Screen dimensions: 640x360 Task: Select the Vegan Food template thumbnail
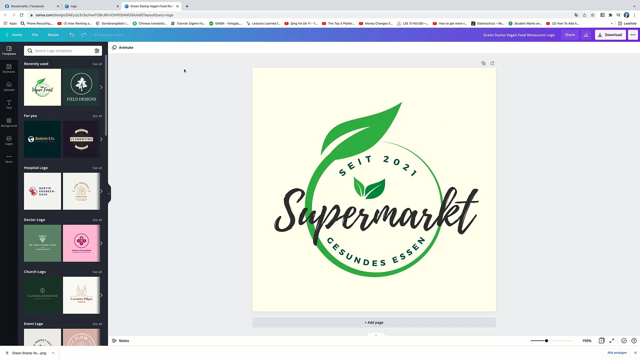point(42,87)
